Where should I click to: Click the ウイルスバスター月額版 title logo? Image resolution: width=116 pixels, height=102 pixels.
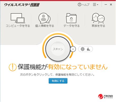click(22, 5)
